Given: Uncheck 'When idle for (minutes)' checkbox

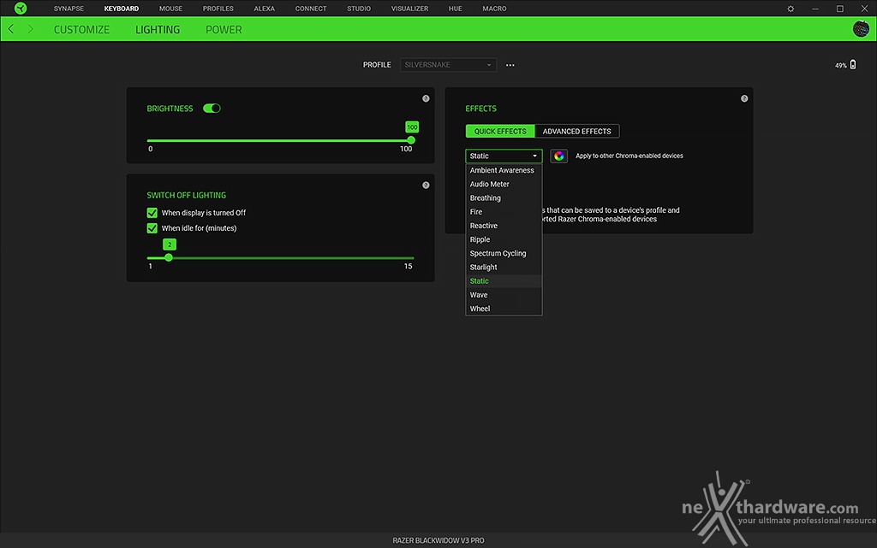Looking at the screenshot, I should (152, 228).
